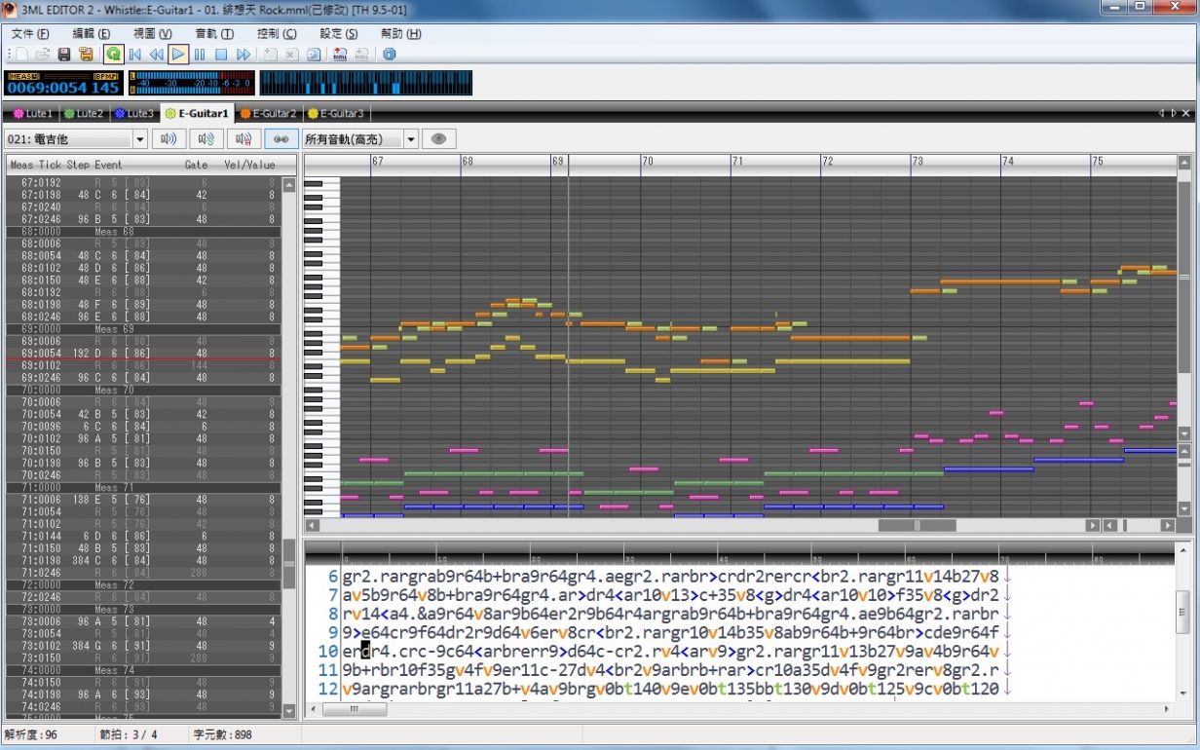The height and width of the screenshot is (750, 1200).
Task: Pause playback using the pause icon
Action: pyautogui.click(x=200, y=55)
